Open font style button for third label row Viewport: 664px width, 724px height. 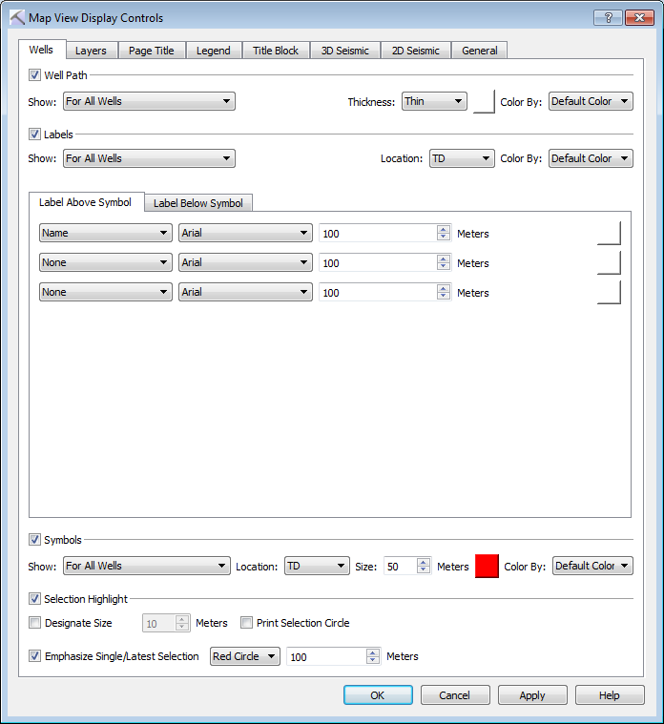click(609, 292)
